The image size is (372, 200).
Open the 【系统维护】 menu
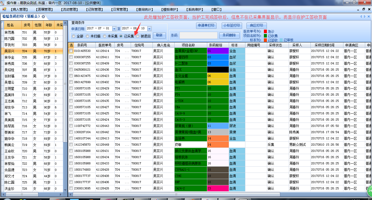195,10
